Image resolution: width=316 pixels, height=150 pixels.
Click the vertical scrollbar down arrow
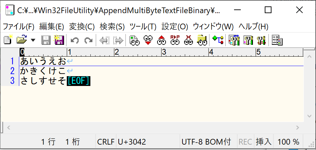(309, 116)
